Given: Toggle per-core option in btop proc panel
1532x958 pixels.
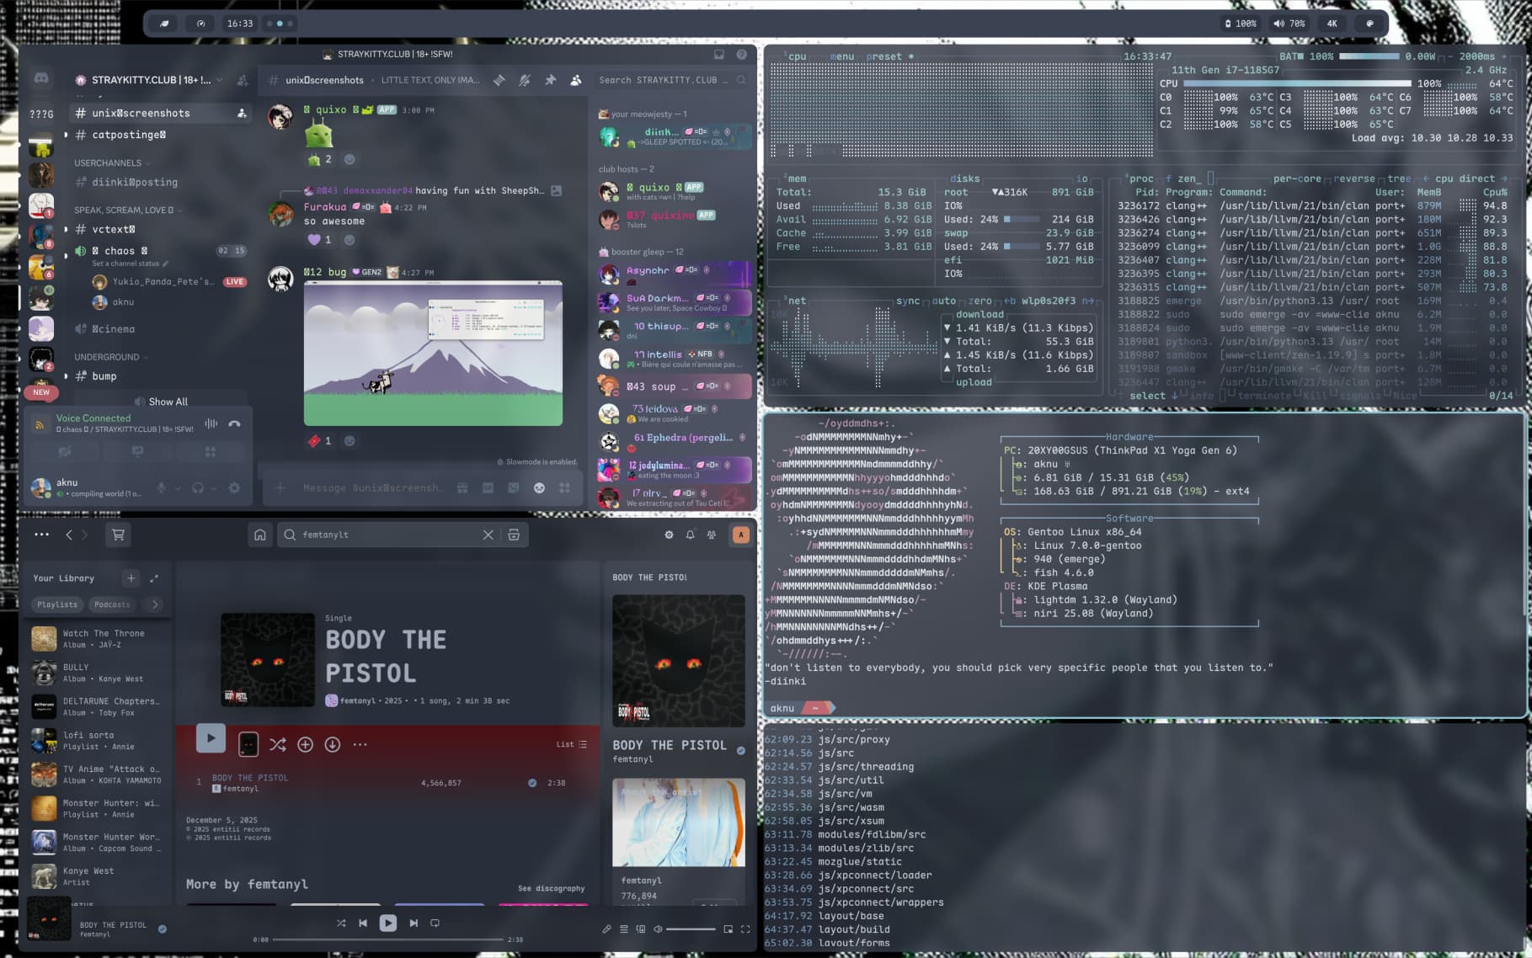Looking at the screenshot, I should (1296, 178).
